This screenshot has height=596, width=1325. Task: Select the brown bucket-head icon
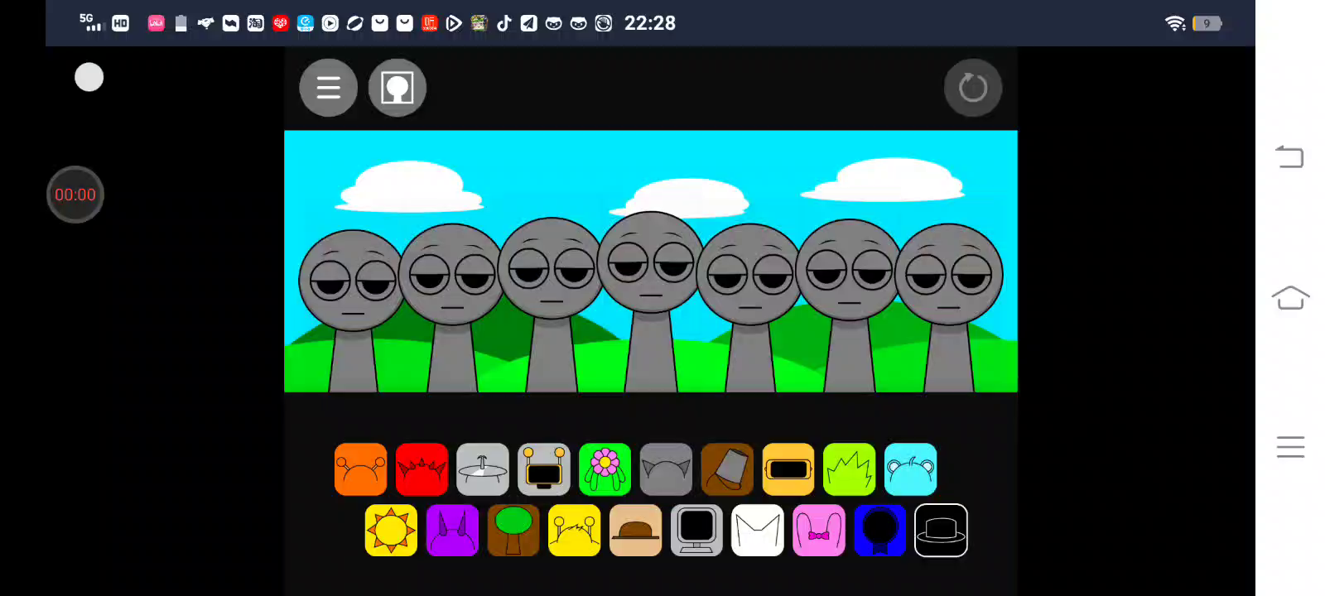pyautogui.click(x=727, y=469)
